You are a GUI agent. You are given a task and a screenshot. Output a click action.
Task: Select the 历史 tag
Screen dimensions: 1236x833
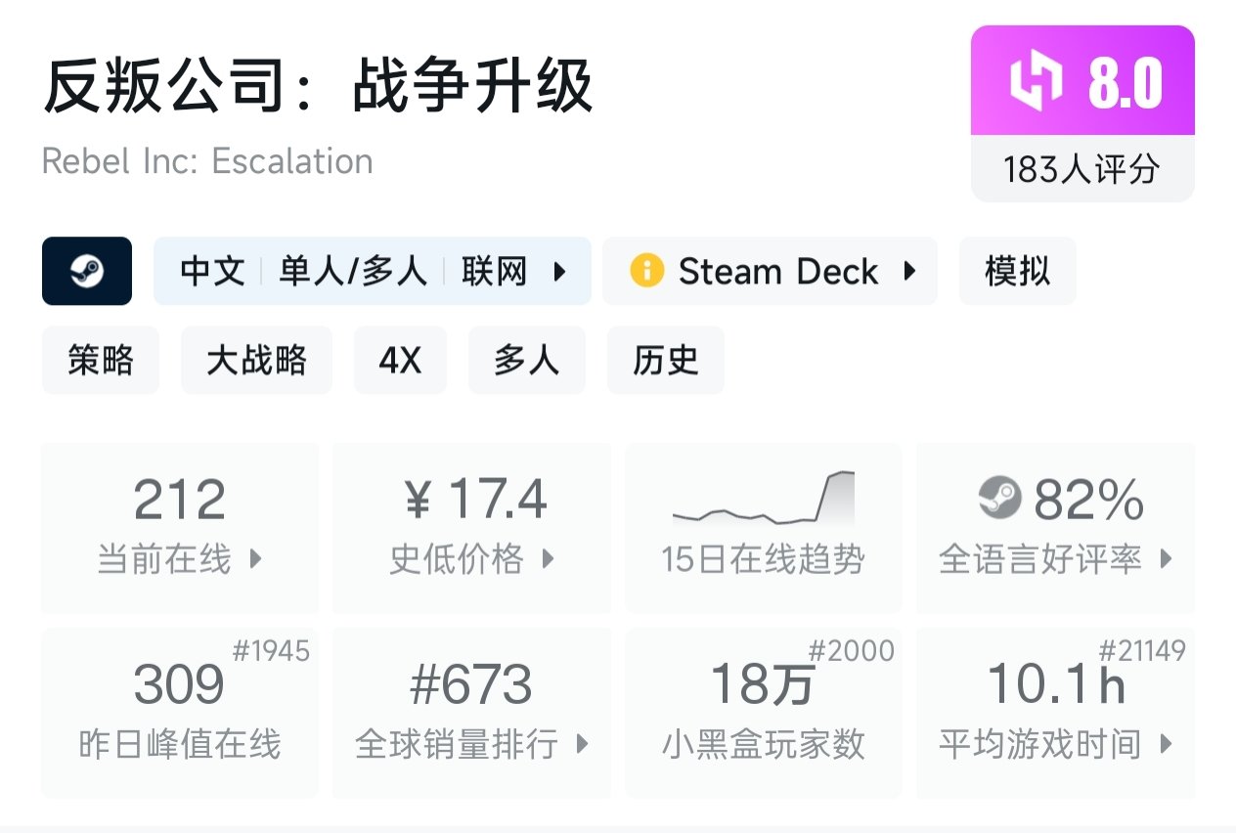(x=665, y=361)
